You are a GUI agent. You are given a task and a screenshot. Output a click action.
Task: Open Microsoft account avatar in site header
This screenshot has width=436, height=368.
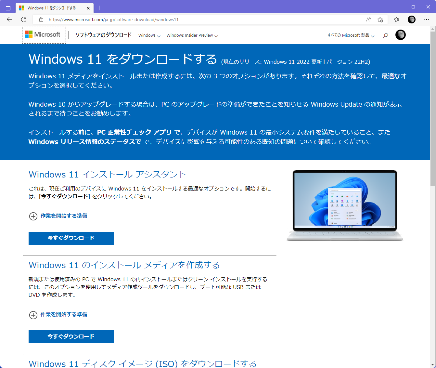point(401,35)
